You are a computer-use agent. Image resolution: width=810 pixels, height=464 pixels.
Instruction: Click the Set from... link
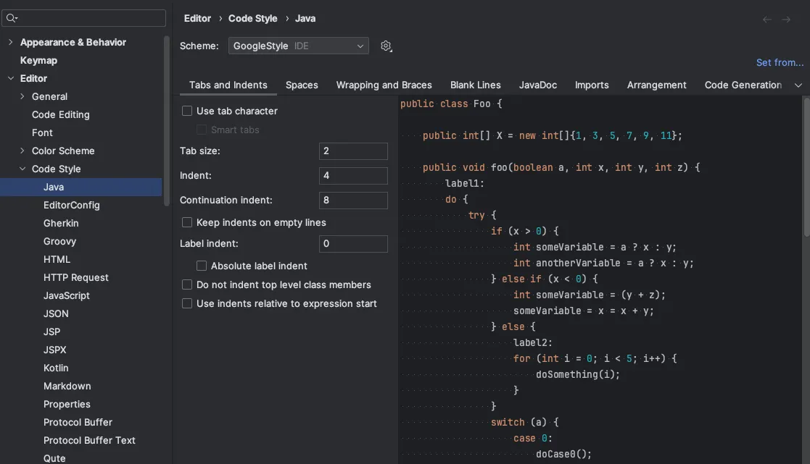[780, 63]
